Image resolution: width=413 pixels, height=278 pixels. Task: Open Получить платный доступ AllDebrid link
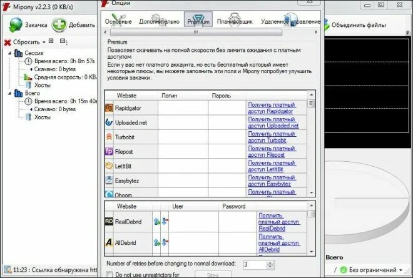click(278, 243)
